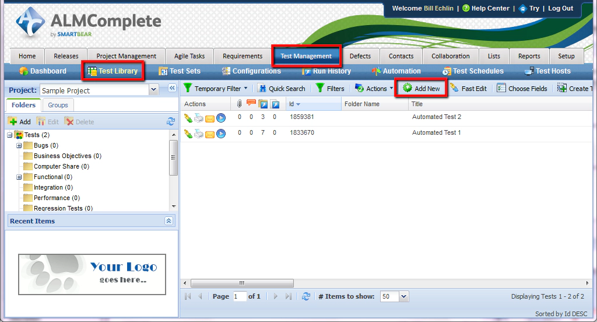
Task: Open the Run History submenu item
Action: (x=326, y=71)
